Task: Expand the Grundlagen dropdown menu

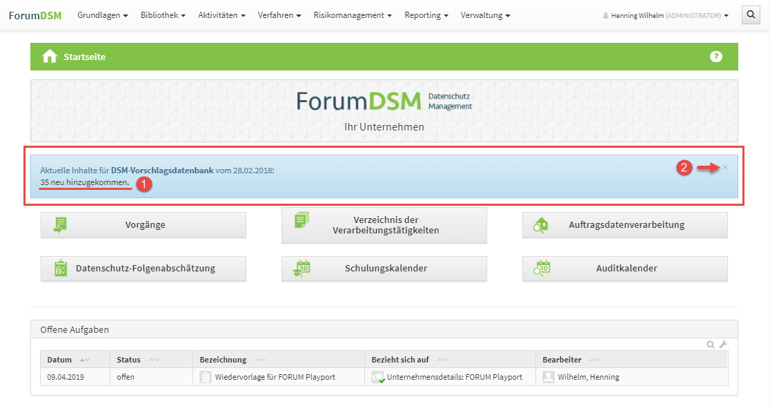Action: 103,15
